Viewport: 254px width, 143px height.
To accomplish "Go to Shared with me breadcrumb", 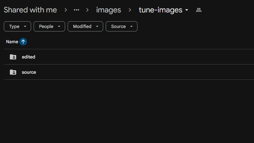I will 30,10.
